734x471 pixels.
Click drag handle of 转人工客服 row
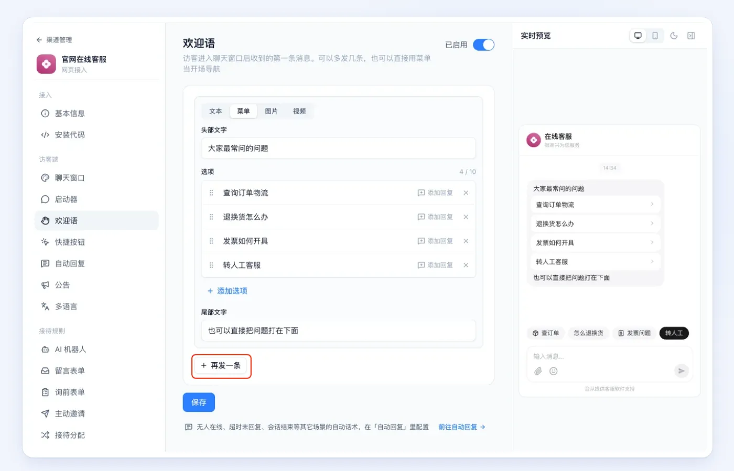[x=211, y=265]
